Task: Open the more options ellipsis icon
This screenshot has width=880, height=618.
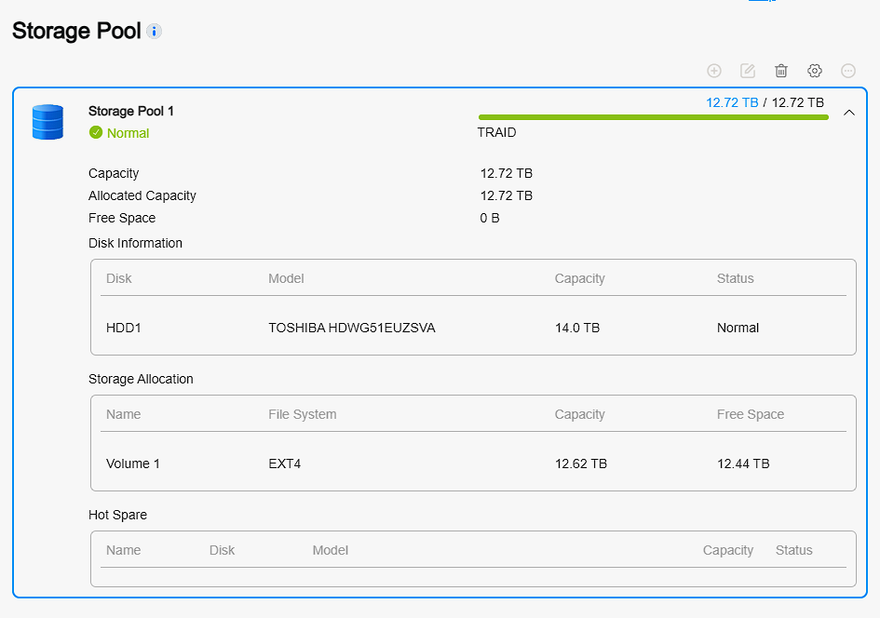Action: point(848,71)
